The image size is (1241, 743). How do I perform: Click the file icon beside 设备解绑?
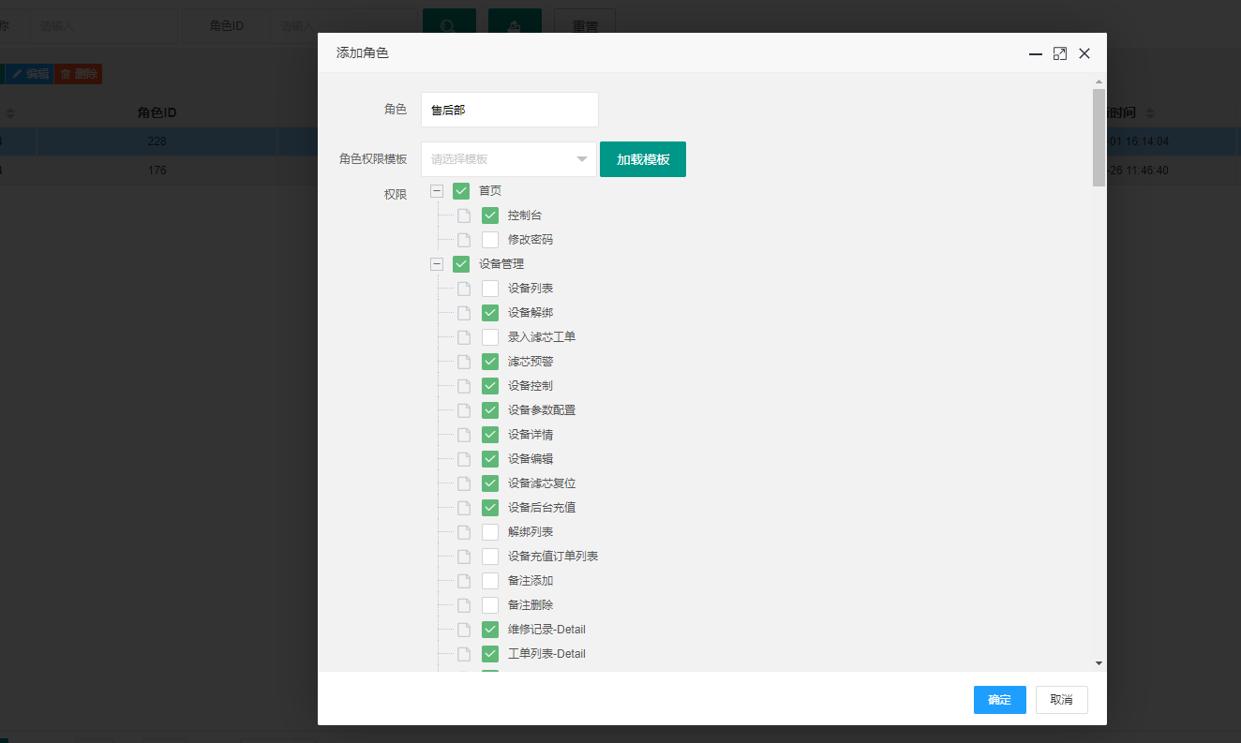click(464, 313)
